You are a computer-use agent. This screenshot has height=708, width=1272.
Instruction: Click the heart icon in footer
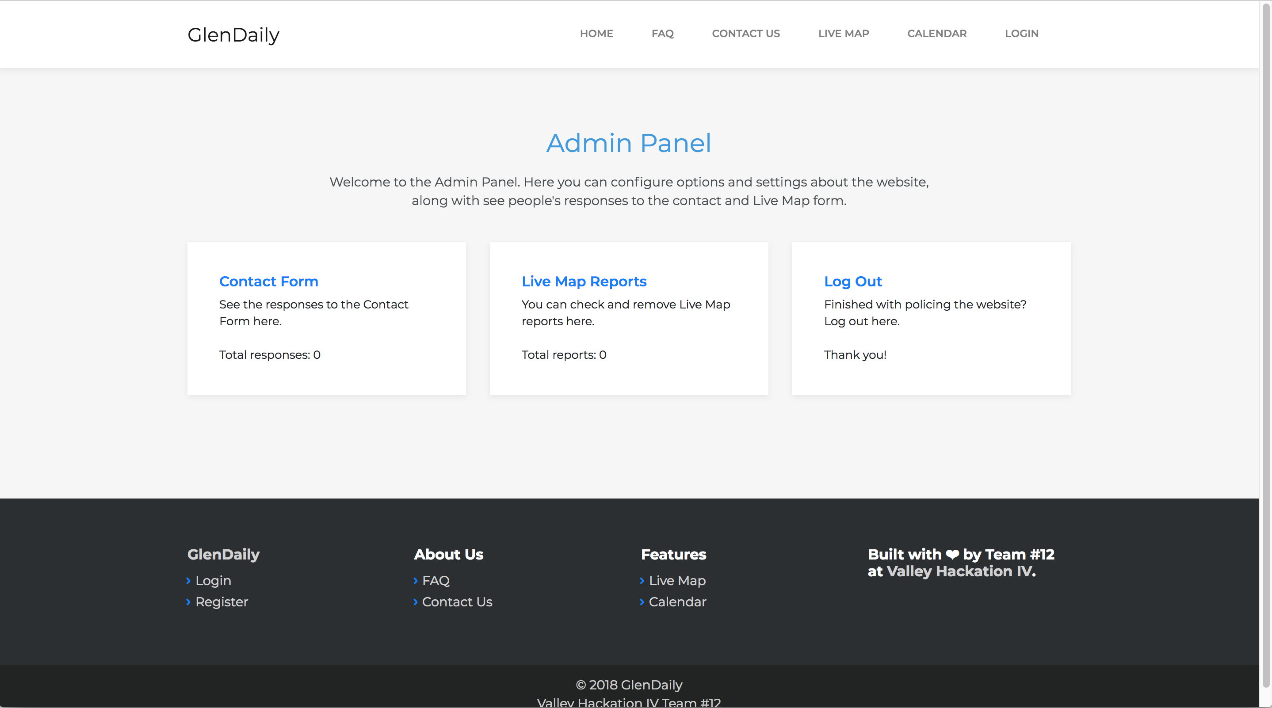[952, 555]
